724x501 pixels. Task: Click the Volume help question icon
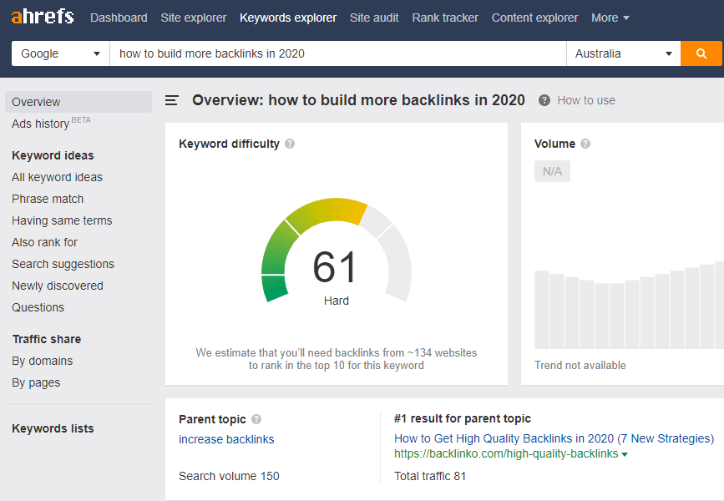tap(585, 144)
